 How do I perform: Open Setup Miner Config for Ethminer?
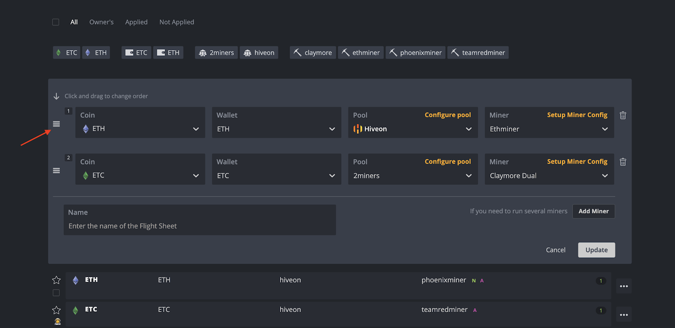(577, 115)
